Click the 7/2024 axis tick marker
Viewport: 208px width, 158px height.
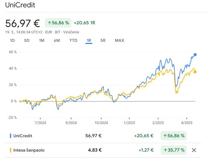point(40,118)
